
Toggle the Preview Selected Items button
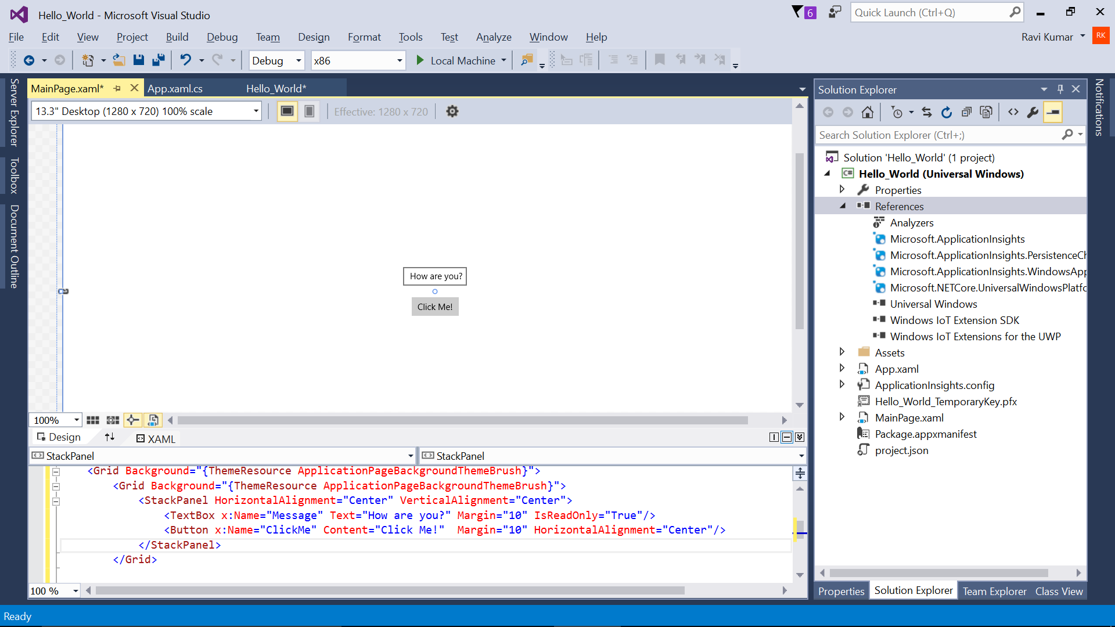coord(1053,112)
